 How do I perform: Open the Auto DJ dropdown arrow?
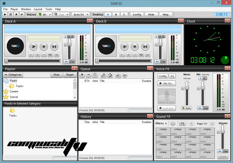[87, 15]
